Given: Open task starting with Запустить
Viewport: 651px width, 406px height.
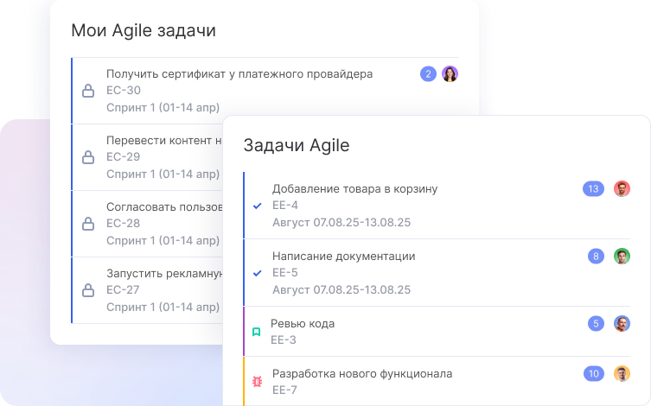Looking at the screenshot, I should [x=164, y=273].
